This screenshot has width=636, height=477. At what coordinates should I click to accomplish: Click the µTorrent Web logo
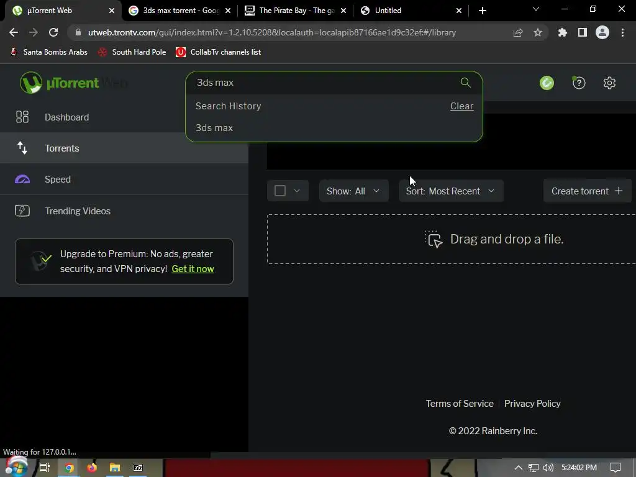click(x=74, y=83)
